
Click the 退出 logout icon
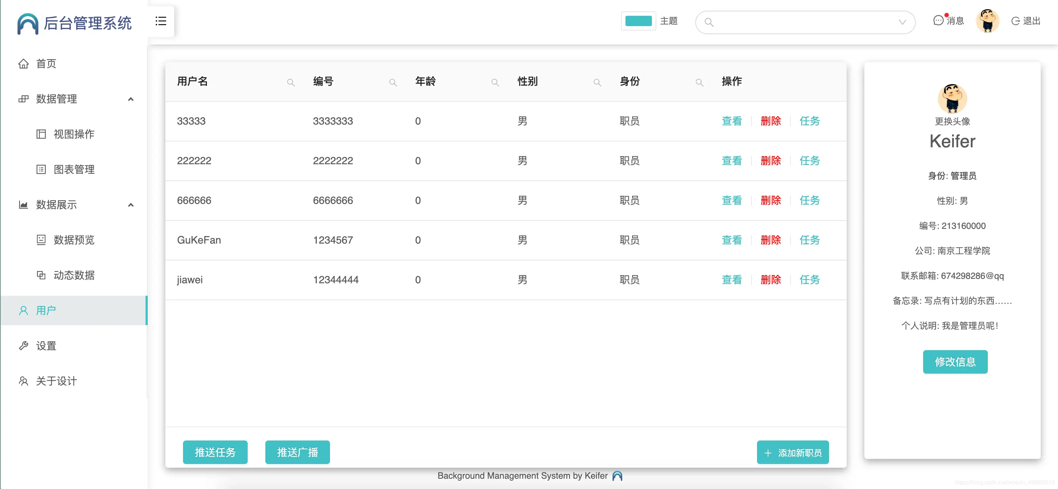1015,21
